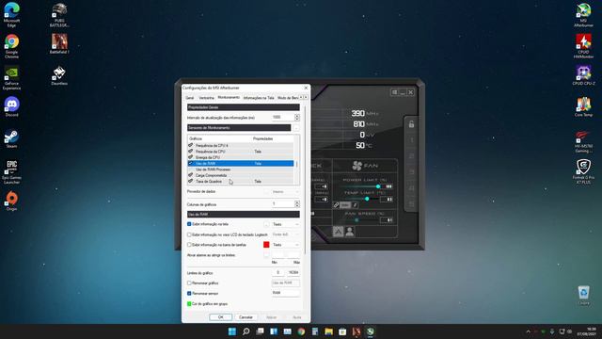Enable show info in taskbar checkbox
The image size is (602, 339).
click(x=189, y=245)
